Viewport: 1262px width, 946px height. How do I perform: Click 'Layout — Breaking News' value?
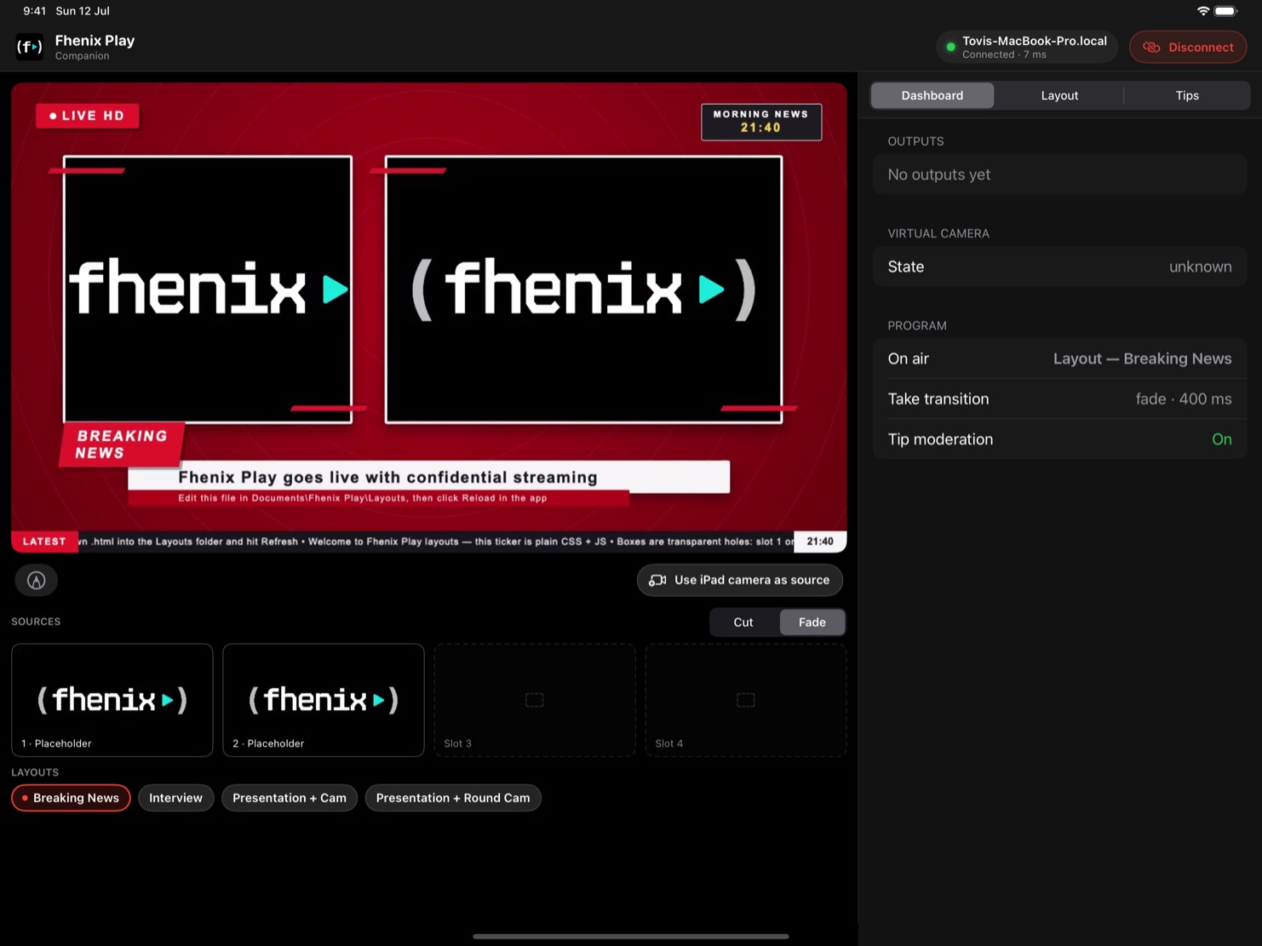[x=1142, y=358]
